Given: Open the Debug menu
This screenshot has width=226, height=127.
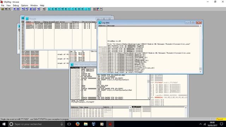Looking at the screenshot, I should pos(16,6).
